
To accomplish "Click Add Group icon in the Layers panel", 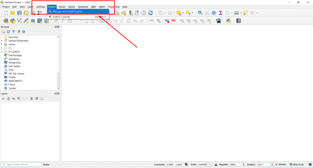I will tap(8, 99).
